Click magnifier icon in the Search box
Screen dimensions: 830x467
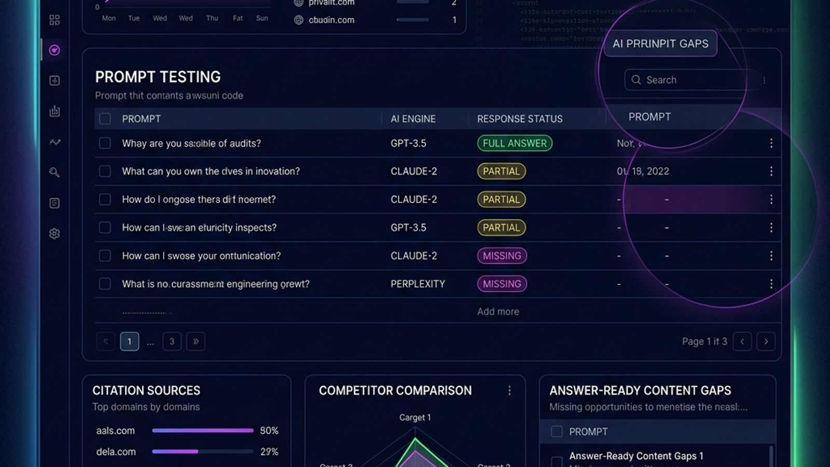[x=636, y=80]
